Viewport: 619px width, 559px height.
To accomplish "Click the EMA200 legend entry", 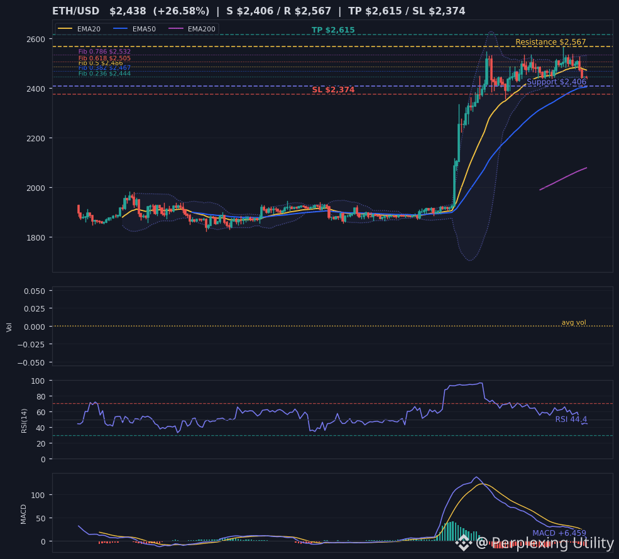I will [192, 29].
